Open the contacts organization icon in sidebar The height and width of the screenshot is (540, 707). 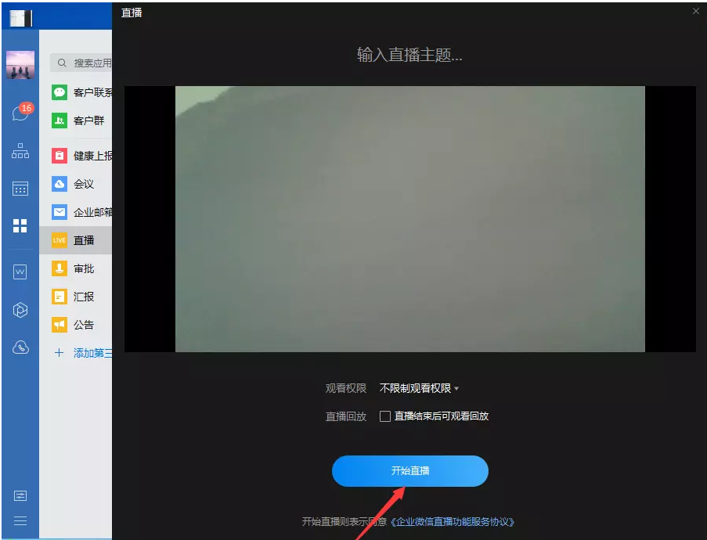(x=19, y=150)
